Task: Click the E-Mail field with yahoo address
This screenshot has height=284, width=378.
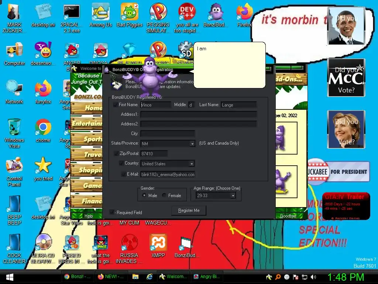Action: (x=168, y=175)
